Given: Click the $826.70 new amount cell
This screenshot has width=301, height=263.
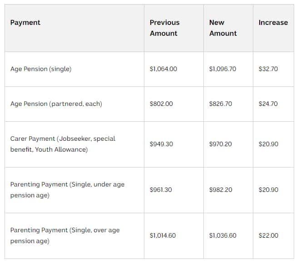Looking at the screenshot, I should click(x=220, y=104).
